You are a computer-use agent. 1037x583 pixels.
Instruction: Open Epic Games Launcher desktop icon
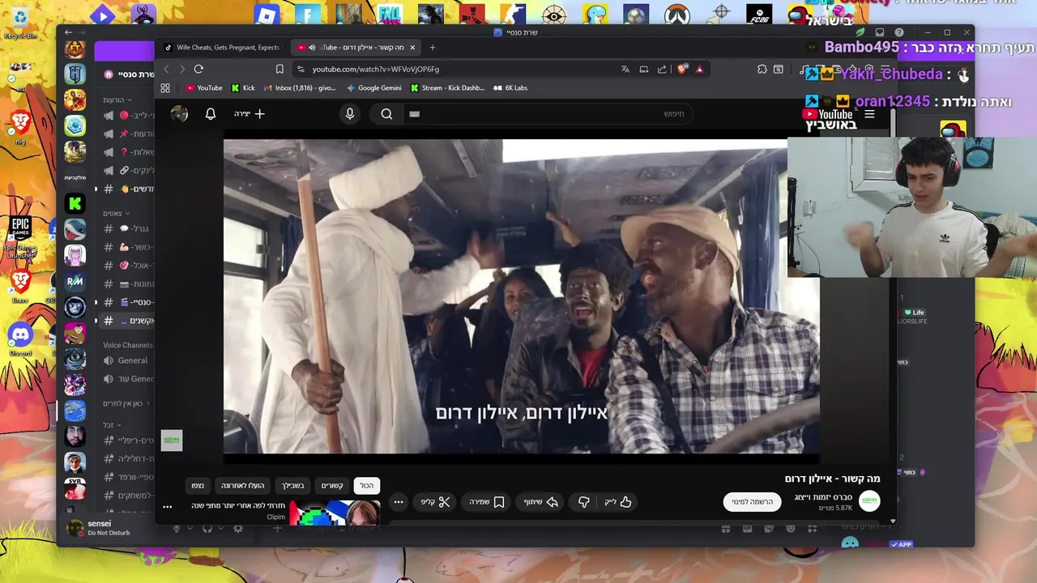[20, 236]
